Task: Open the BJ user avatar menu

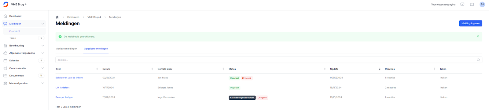Action: [482, 5]
